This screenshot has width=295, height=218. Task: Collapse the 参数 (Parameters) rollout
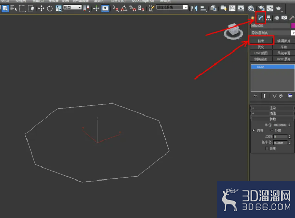272,119
